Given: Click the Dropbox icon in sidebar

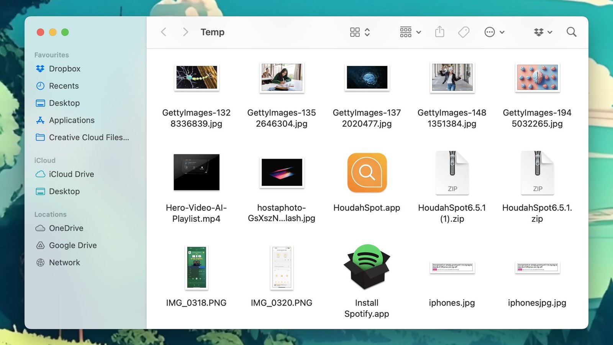Looking at the screenshot, I should tap(40, 69).
